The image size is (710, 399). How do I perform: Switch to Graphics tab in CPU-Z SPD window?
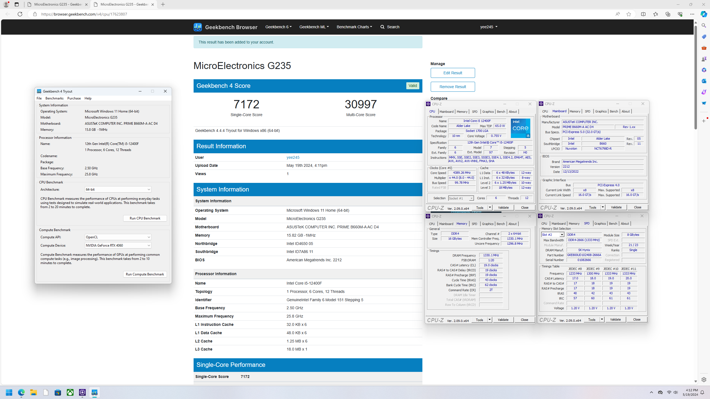pyautogui.click(x=600, y=224)
